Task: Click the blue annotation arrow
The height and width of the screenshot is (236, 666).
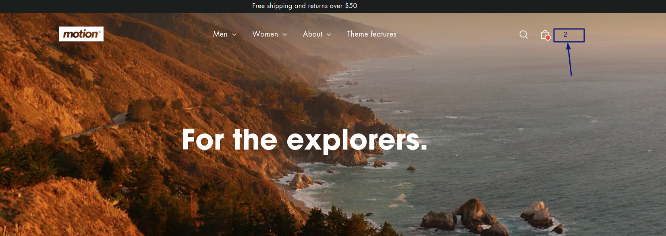Action: pos(569,59)
